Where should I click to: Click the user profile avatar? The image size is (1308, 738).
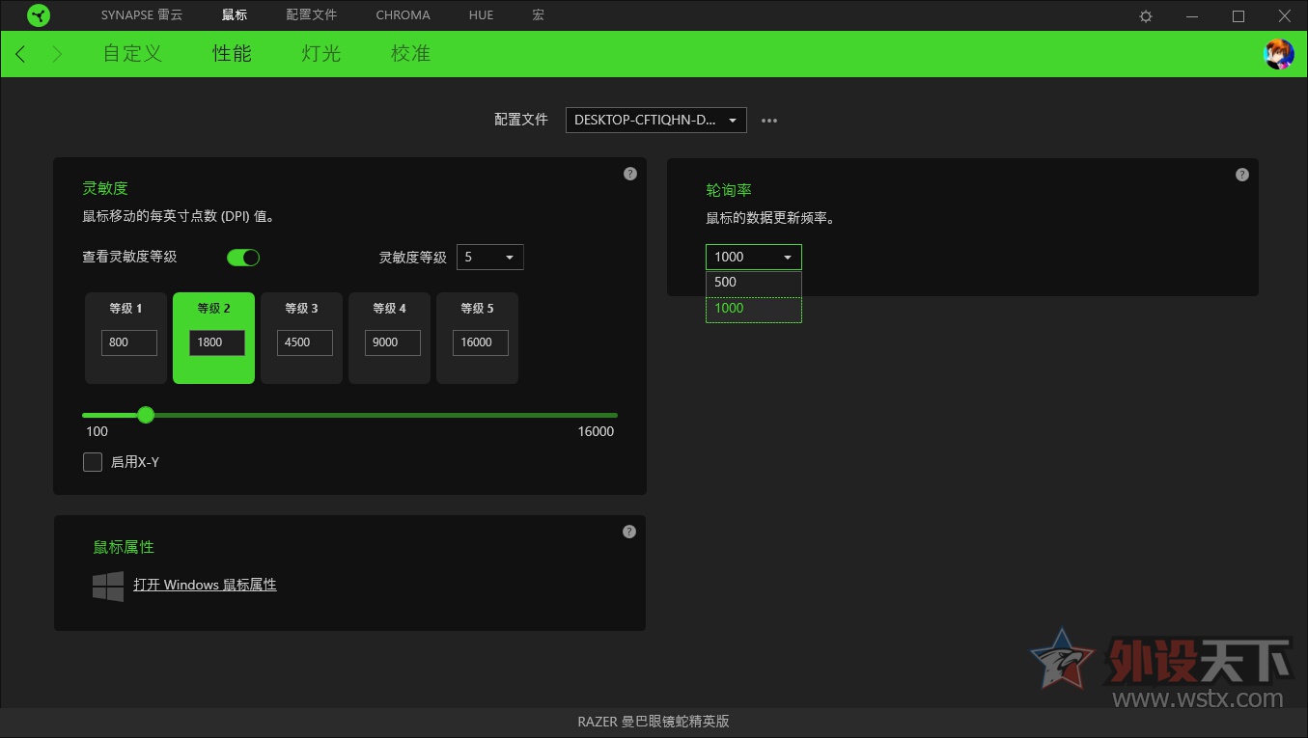pyautogui.click(x=1278, y=54)
